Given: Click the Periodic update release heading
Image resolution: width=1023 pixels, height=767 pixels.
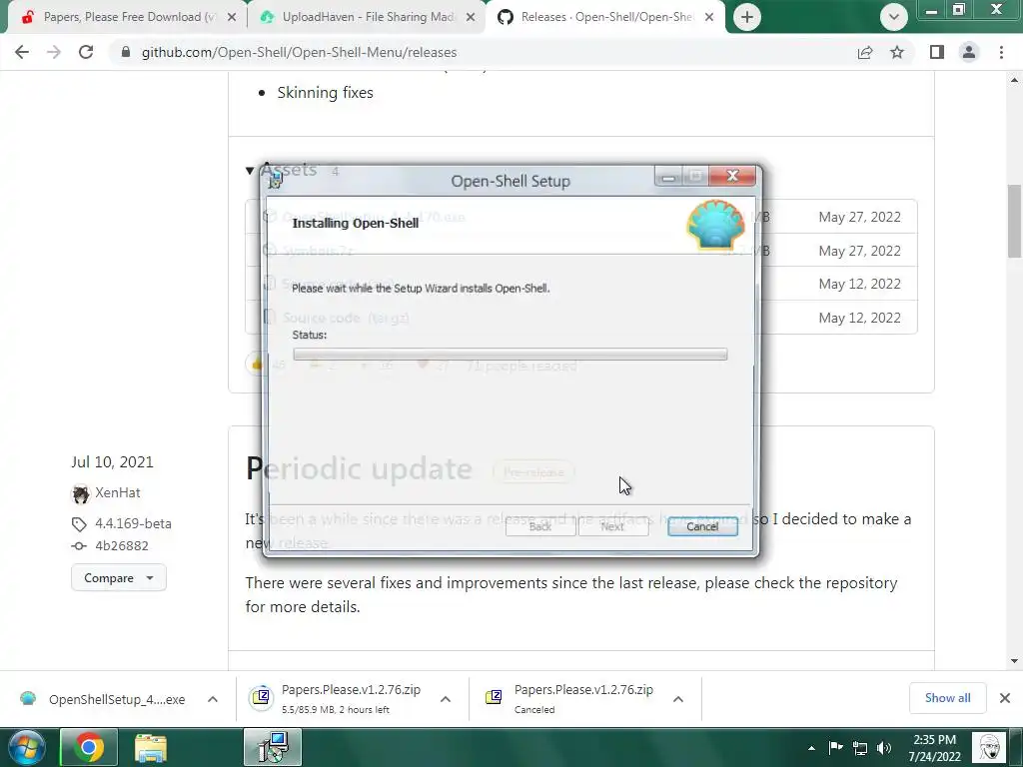Looking at the screenshot, I should coord(359,469).
